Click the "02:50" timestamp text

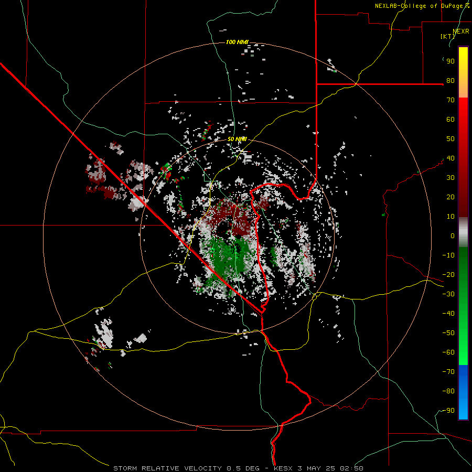[351, 468]
